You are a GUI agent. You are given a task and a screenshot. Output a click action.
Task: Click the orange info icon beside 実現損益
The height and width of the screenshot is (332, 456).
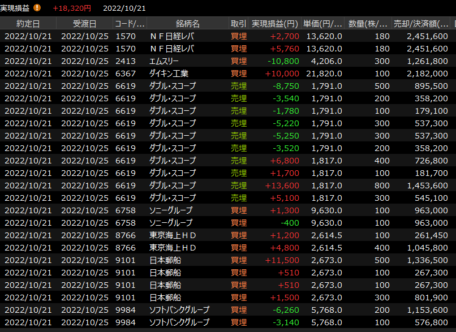(x=37, y=8)
